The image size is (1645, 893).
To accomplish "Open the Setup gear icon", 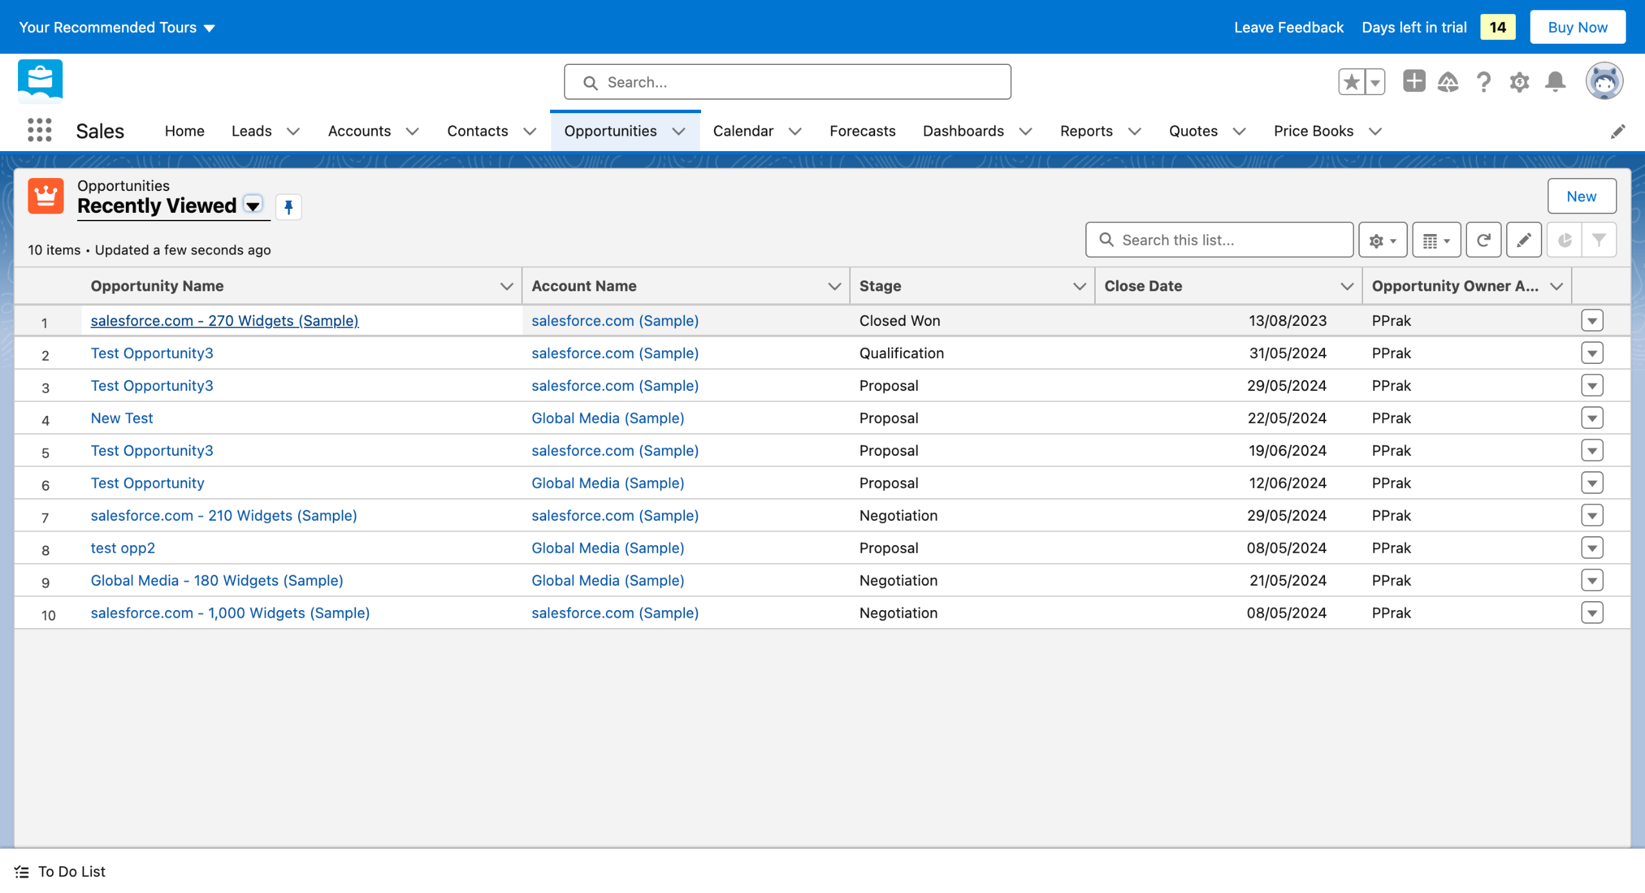I will (x=1520, y=82).
